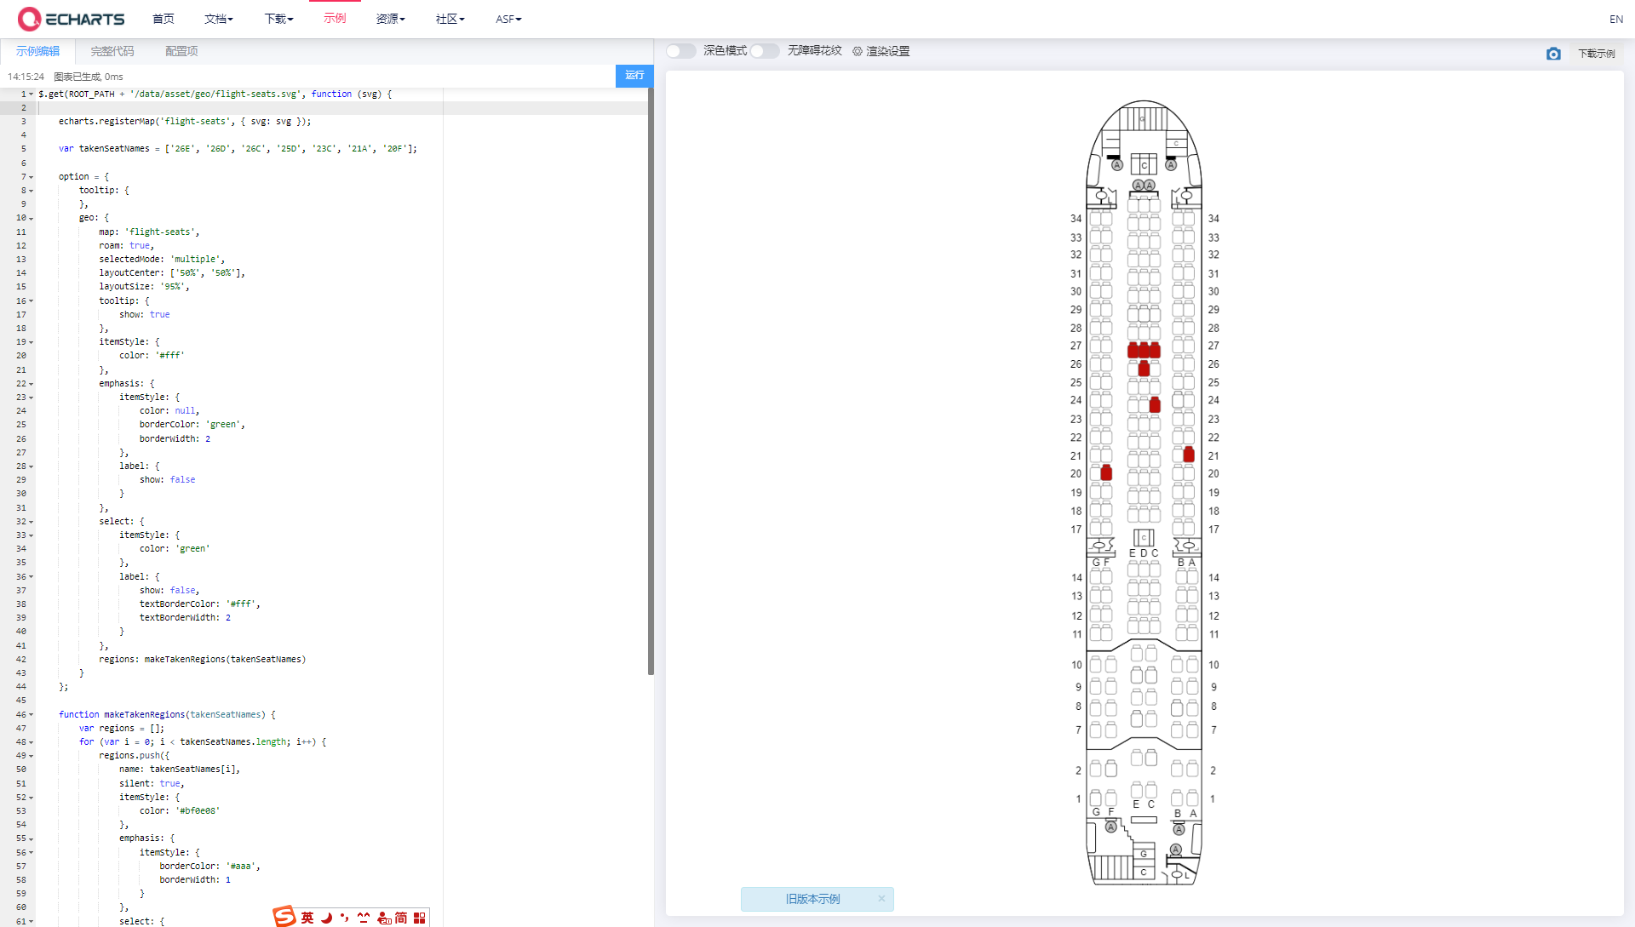
Task: Open the 文档 dropdown menu
Action: click(x=218, y=19)
